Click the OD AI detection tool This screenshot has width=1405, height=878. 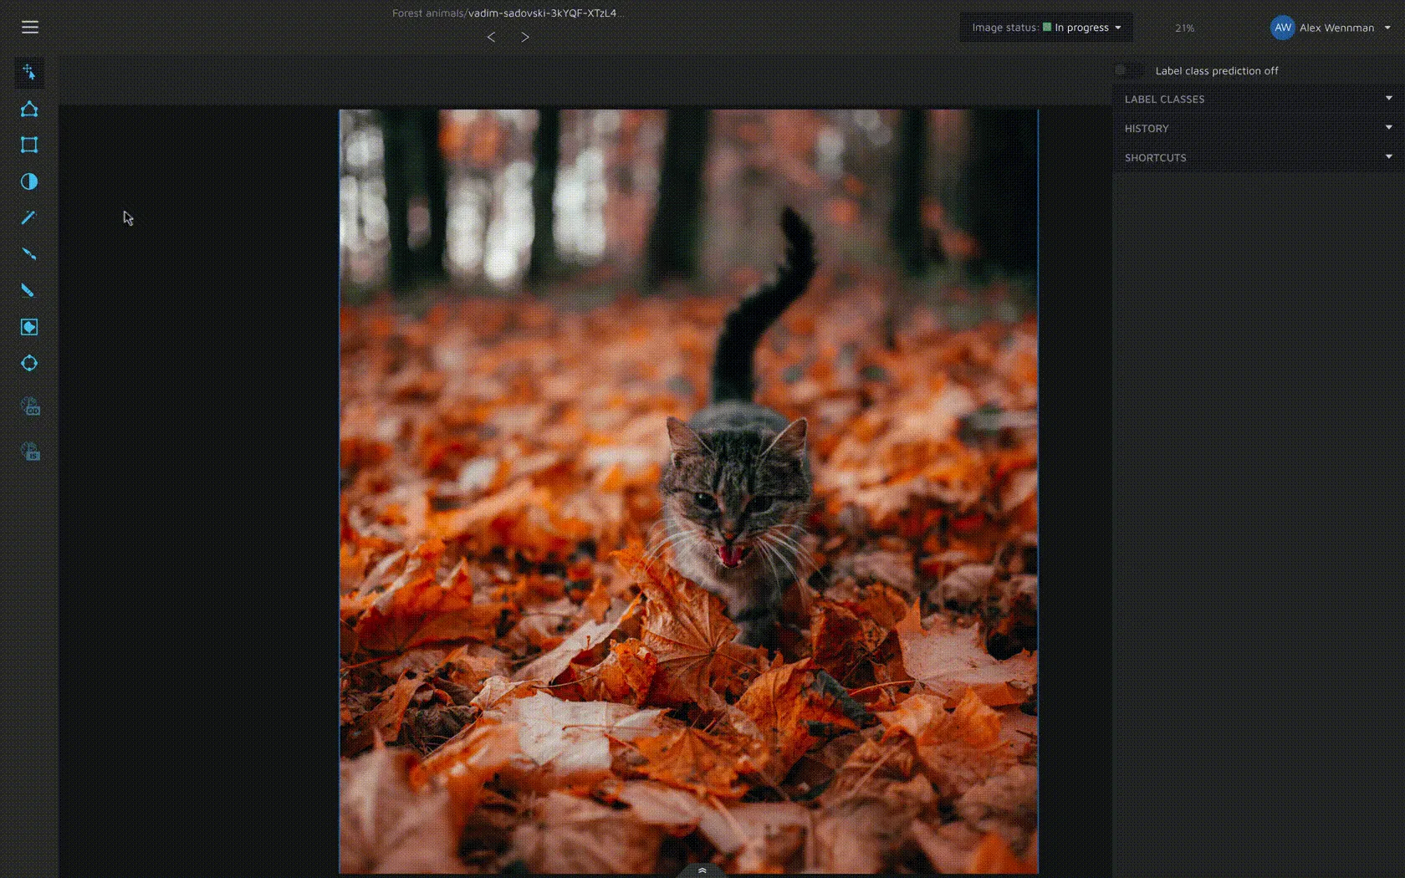30,407
